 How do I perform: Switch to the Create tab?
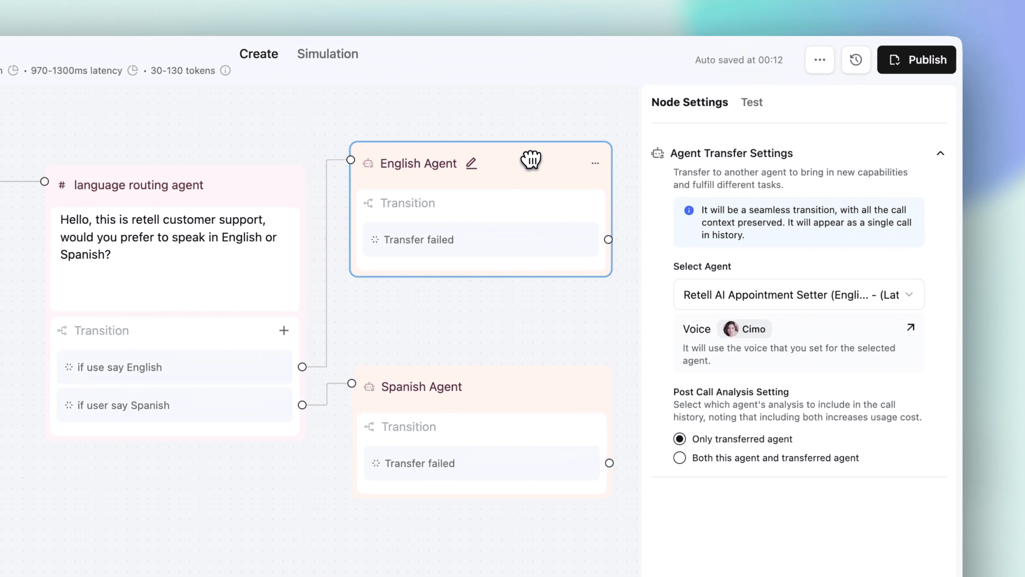259,54
